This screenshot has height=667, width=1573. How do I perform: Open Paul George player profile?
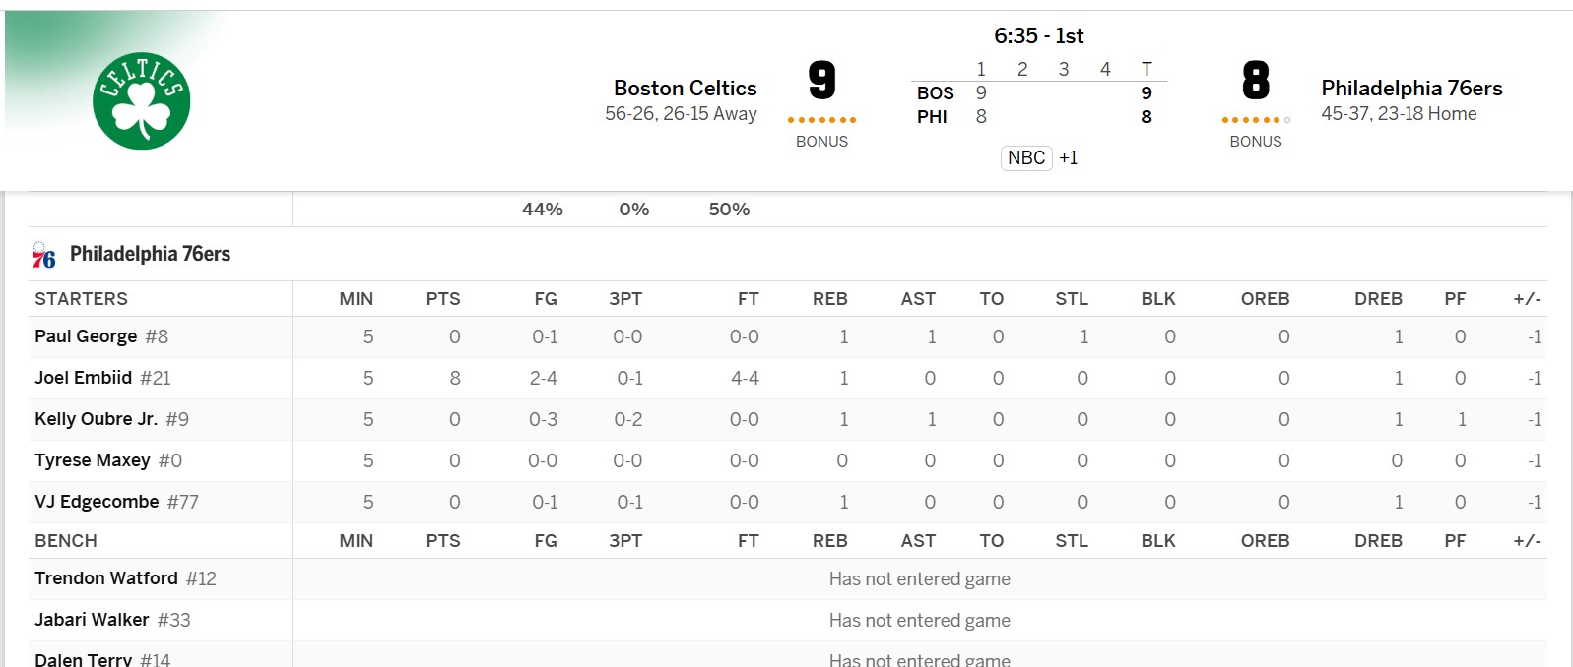(x=86, y=336)
